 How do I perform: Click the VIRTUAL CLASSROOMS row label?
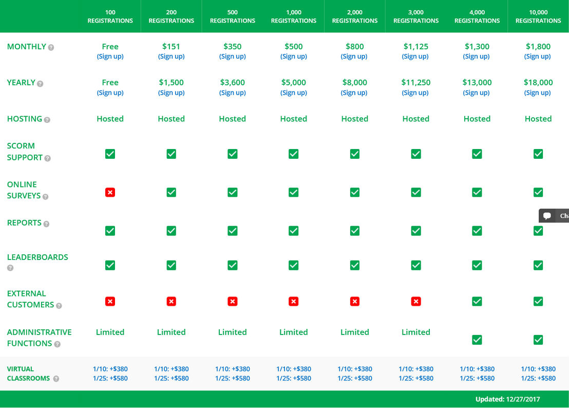28,374
